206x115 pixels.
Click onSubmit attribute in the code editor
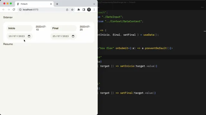tap(122, 48)
